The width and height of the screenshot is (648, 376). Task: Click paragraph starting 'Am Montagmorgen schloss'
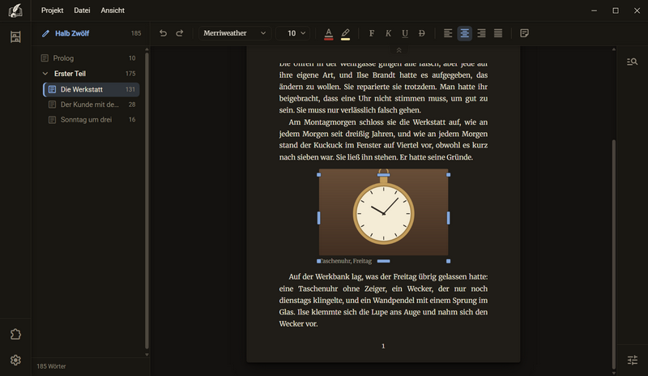pos(383,140)
